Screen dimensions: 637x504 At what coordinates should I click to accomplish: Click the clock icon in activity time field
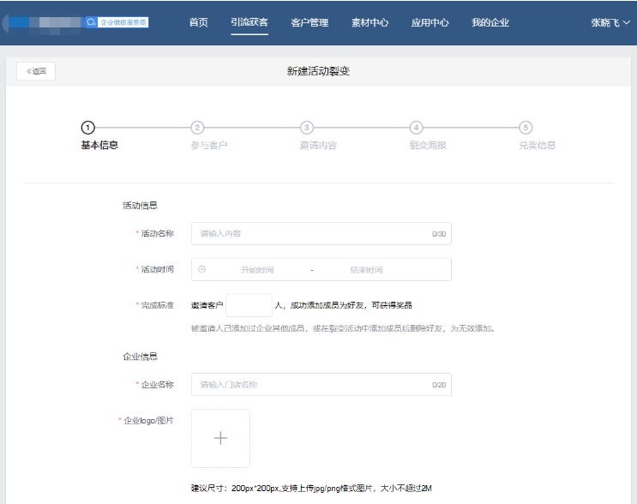click(202, 269)
